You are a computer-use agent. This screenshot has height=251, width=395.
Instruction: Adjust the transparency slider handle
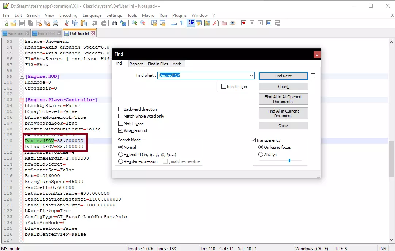coord(289,160)
